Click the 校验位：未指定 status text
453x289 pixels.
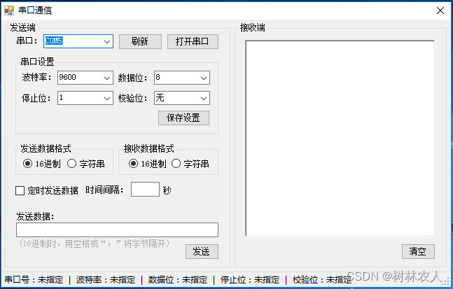coord(322,279)
